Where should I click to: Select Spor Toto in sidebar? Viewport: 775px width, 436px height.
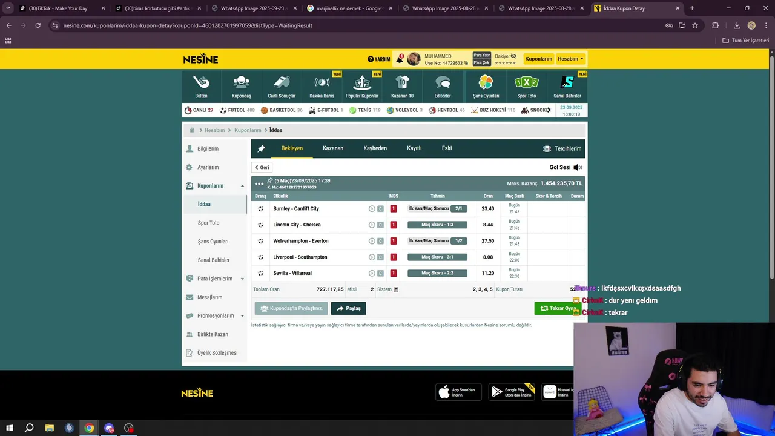point(209,223)
